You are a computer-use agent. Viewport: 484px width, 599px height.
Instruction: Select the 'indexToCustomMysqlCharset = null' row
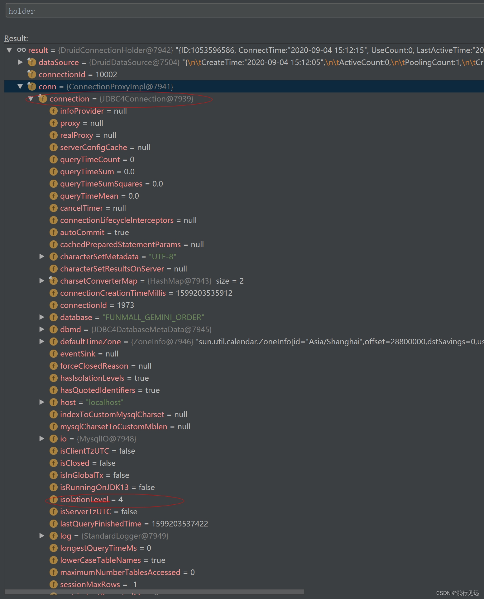(x=244, y=414)
